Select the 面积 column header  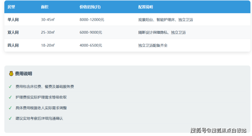pos(45,7)
